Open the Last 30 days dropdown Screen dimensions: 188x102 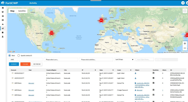point(124,60)
